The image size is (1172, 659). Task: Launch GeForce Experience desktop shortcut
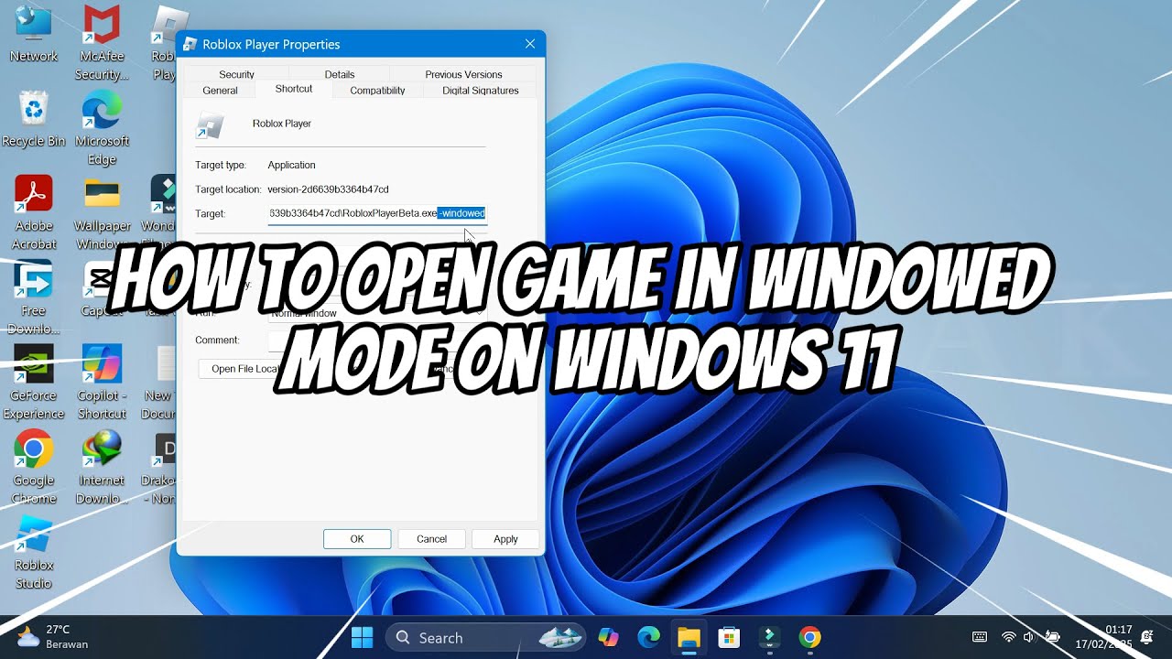pyautogui.click(x=34, y=383)
